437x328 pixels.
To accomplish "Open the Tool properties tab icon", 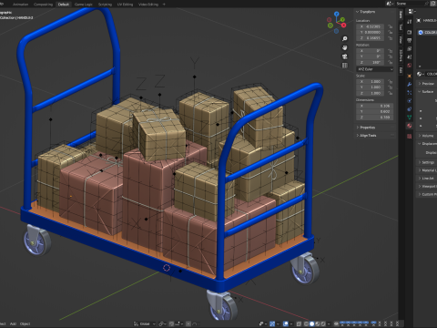I will click(x=410, y=22).
